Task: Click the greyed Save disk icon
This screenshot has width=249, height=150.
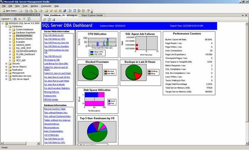Action: (x=60, y=11)
